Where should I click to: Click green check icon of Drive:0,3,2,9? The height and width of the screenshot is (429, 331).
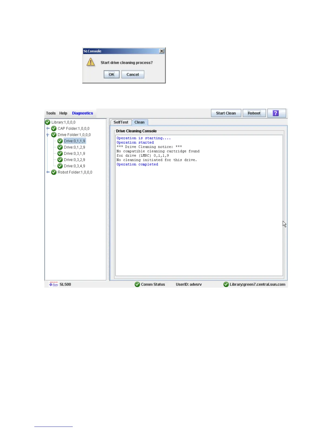tap(60, 160)
